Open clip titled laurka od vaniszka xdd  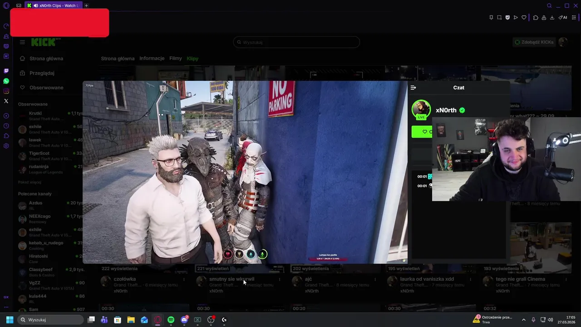pyautogui.click(x=427, y=279)
